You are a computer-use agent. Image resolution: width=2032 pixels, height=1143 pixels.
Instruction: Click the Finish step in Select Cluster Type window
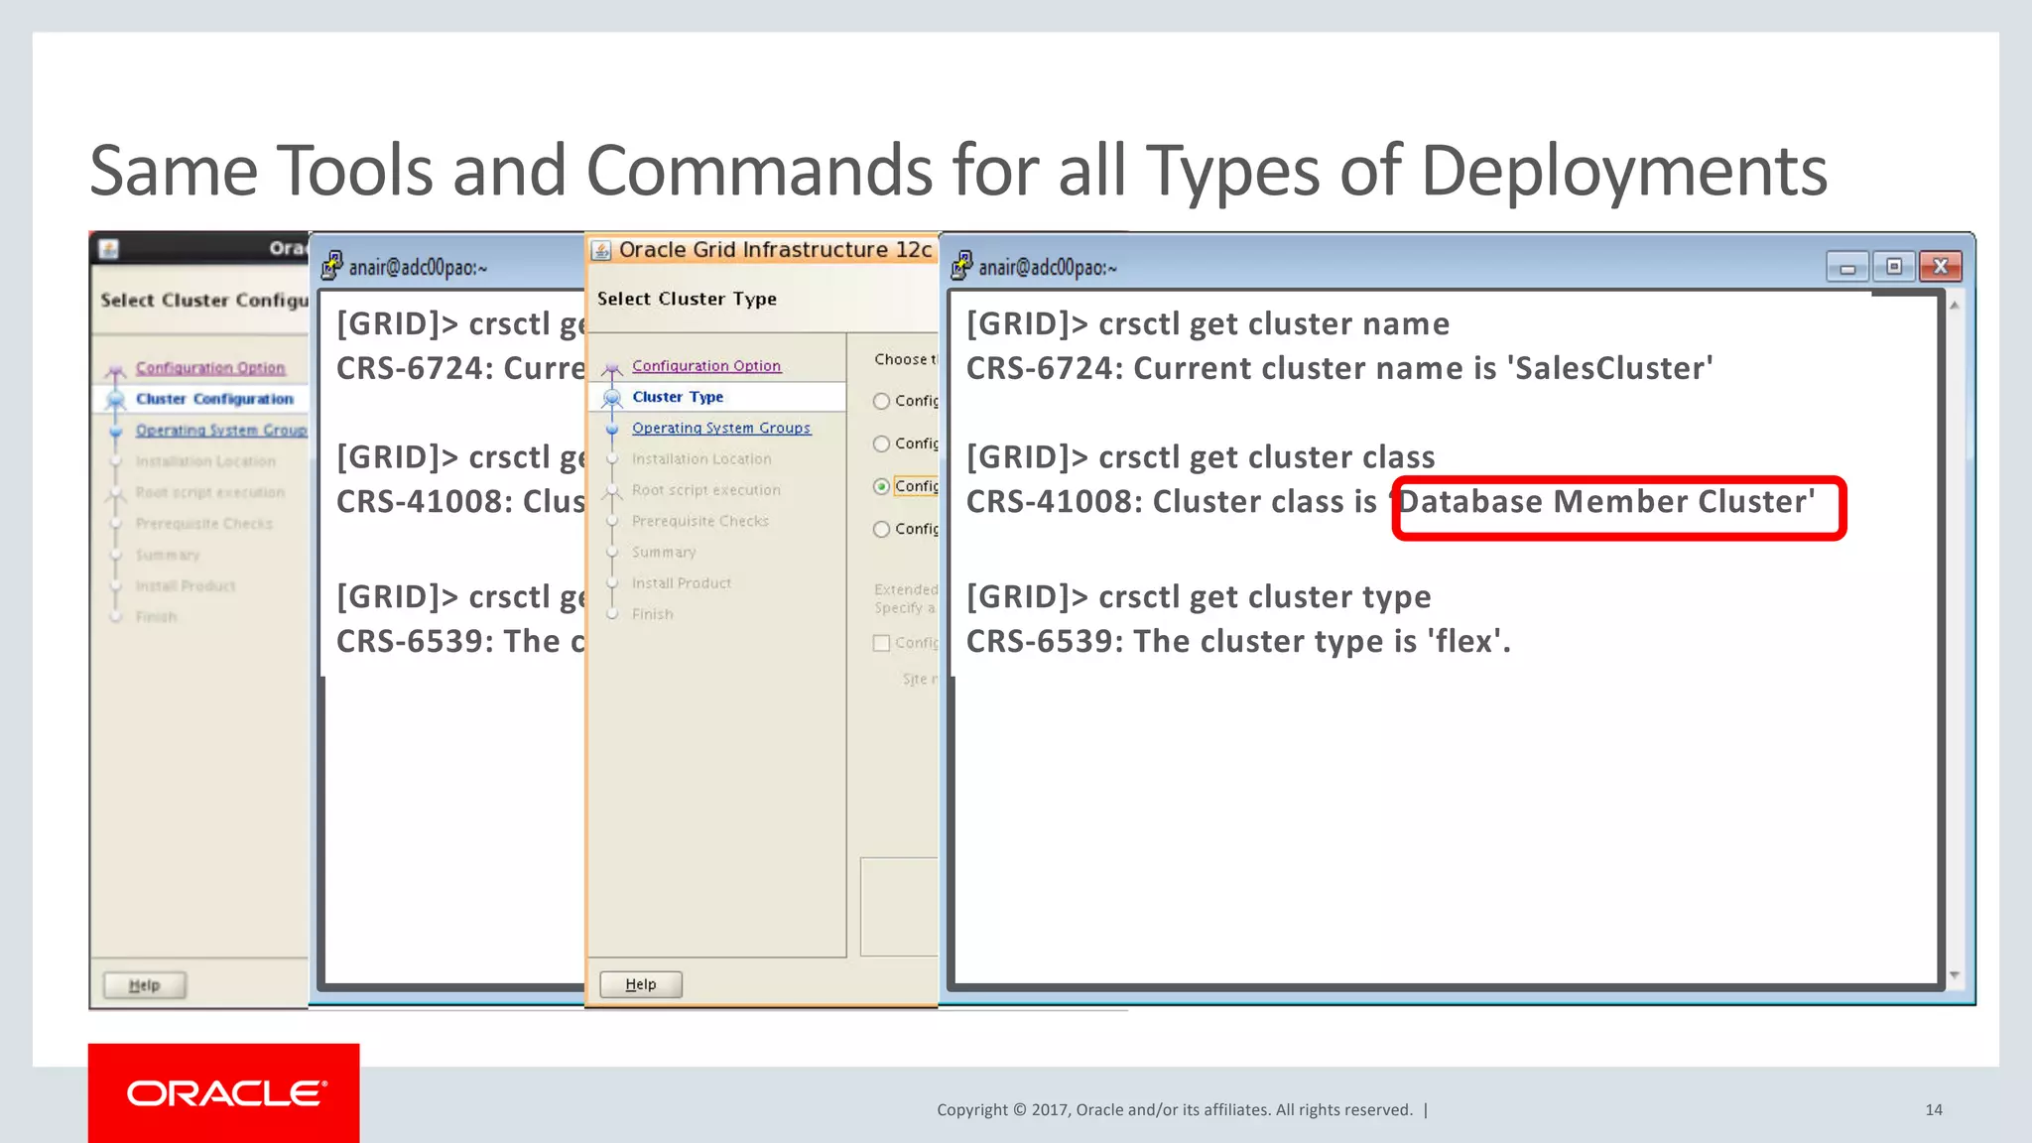click(653, 614)
